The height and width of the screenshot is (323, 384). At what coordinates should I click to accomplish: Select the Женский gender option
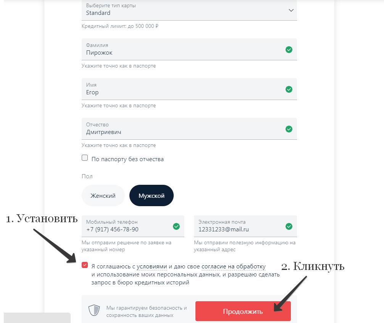(103, 195)
